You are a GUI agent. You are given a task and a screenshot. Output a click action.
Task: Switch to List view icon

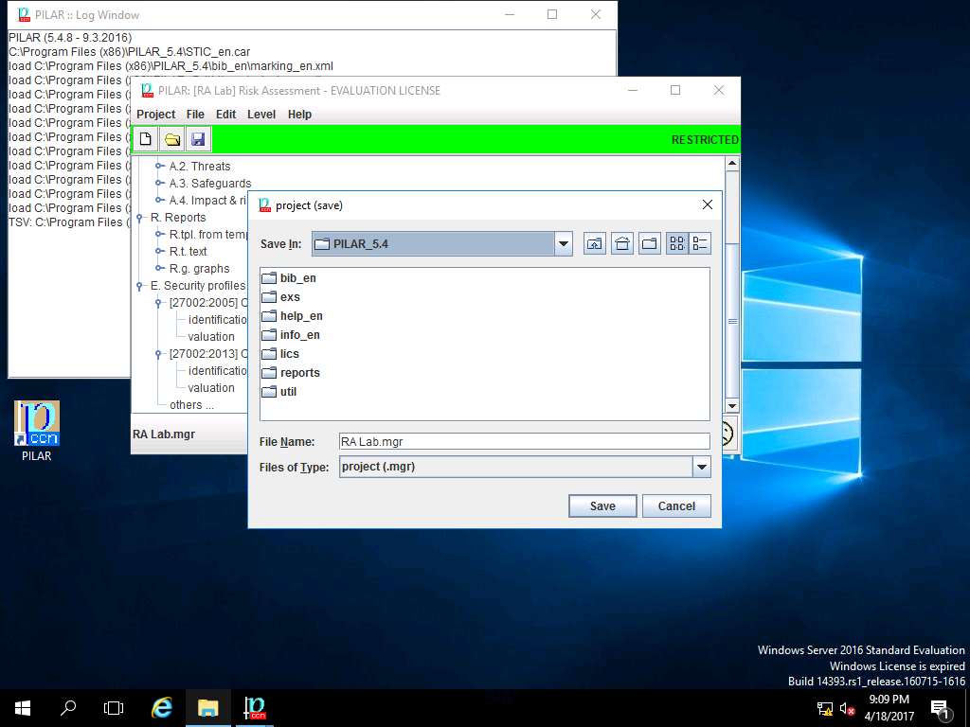pyautogui.click(x=676, y=243)
